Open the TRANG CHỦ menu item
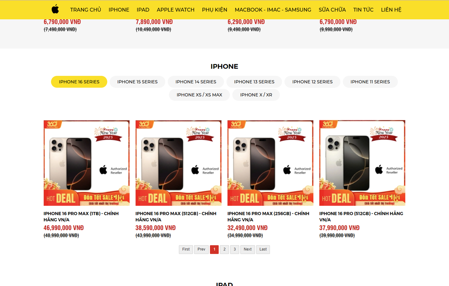Viewport: 449px width, 286px height. click(86, 10)
